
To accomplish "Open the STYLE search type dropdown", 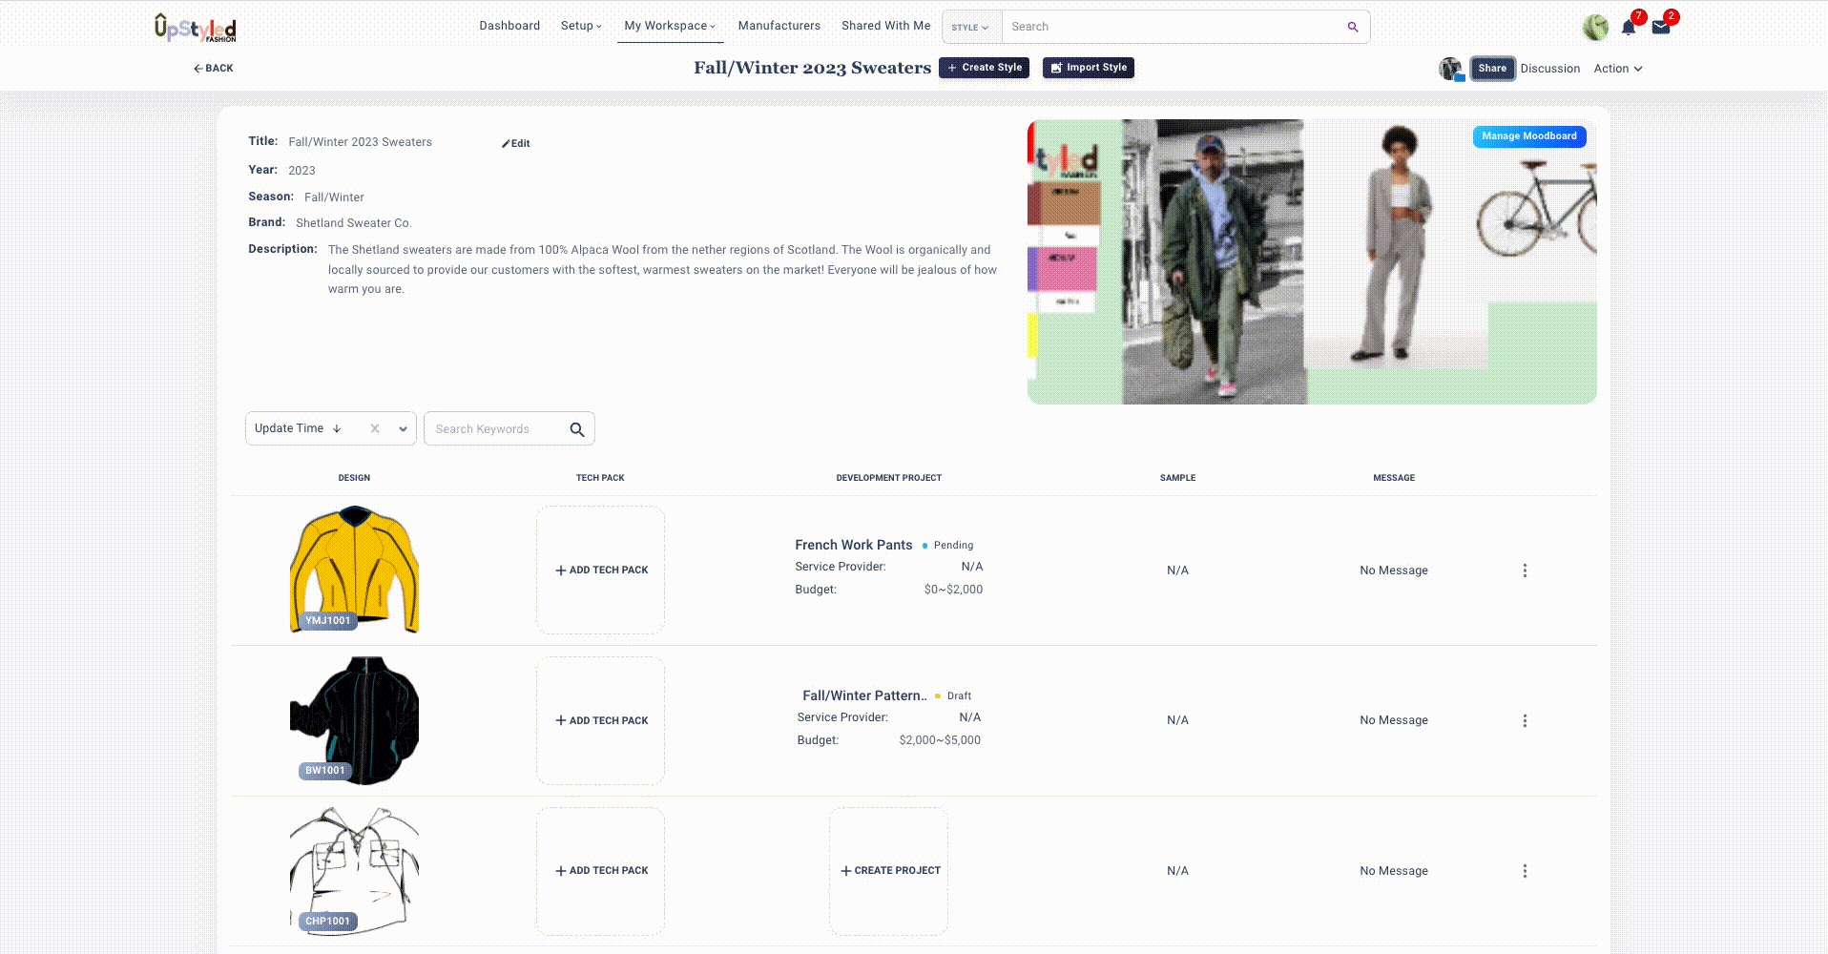I will (x=969, y=27).
